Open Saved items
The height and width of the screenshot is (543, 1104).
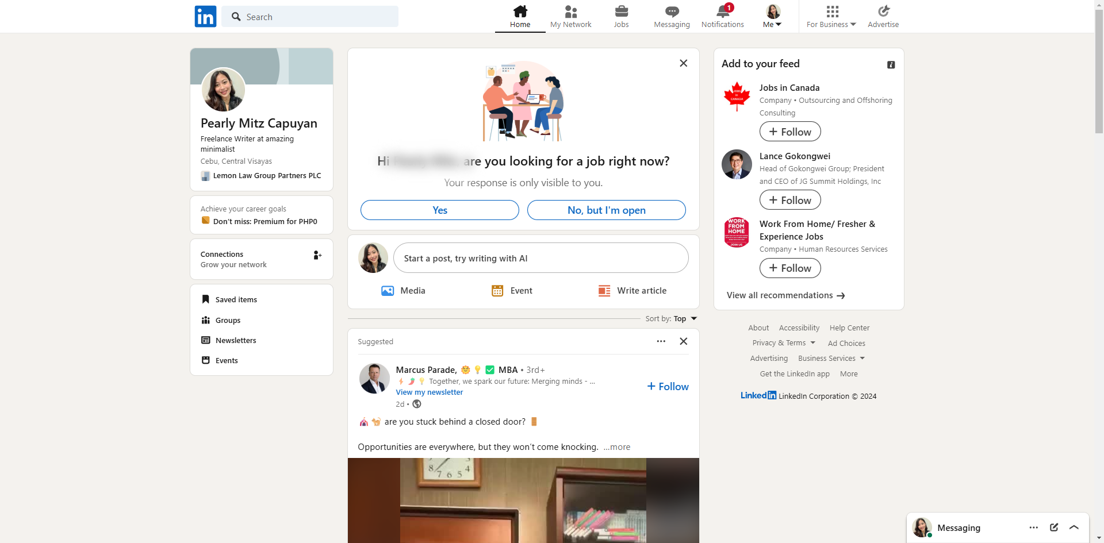(x=229, y=299)
